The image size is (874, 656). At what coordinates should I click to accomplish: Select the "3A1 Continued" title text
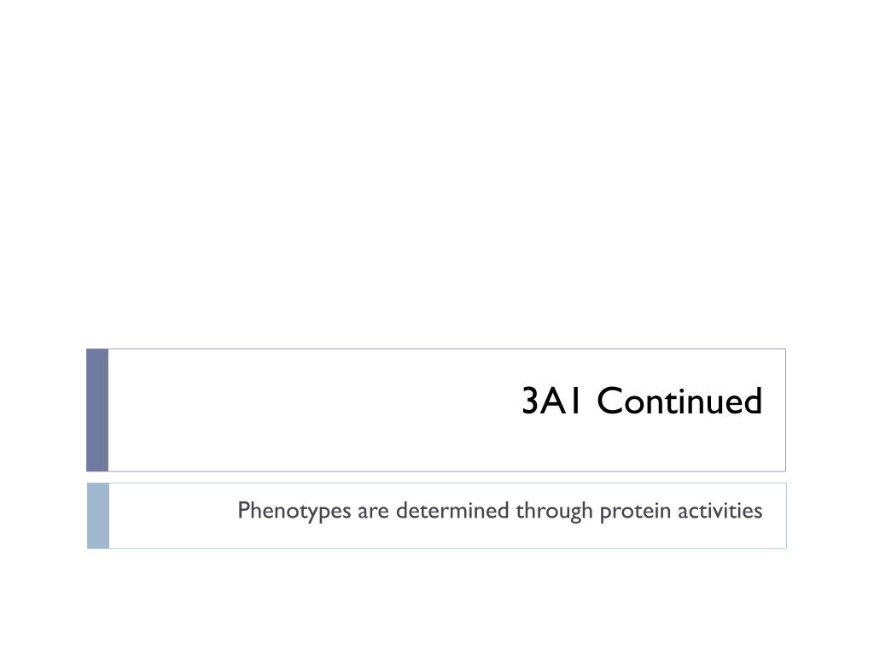tap(642, 401)
